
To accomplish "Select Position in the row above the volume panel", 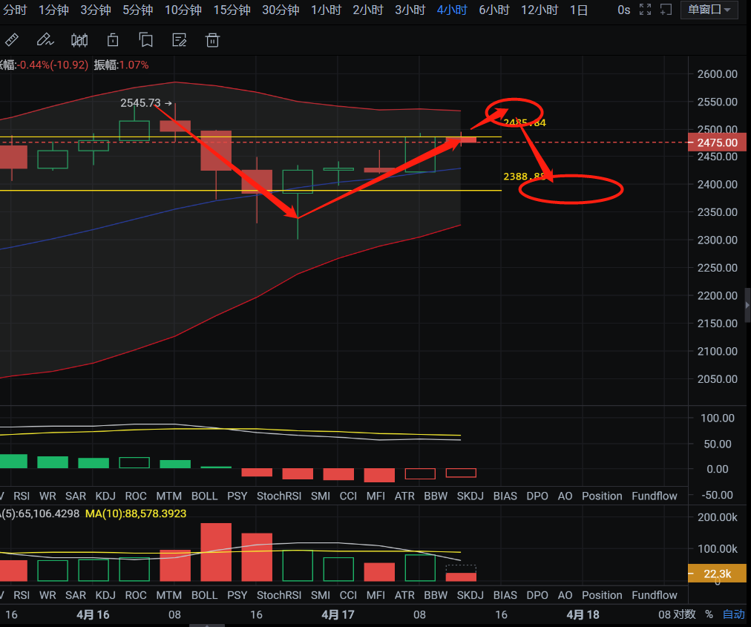I will tap(602, 496).
